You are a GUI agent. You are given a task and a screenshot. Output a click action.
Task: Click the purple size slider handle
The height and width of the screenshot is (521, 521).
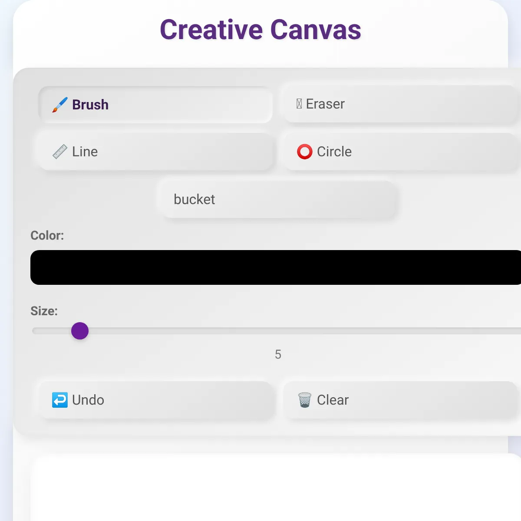80,331
